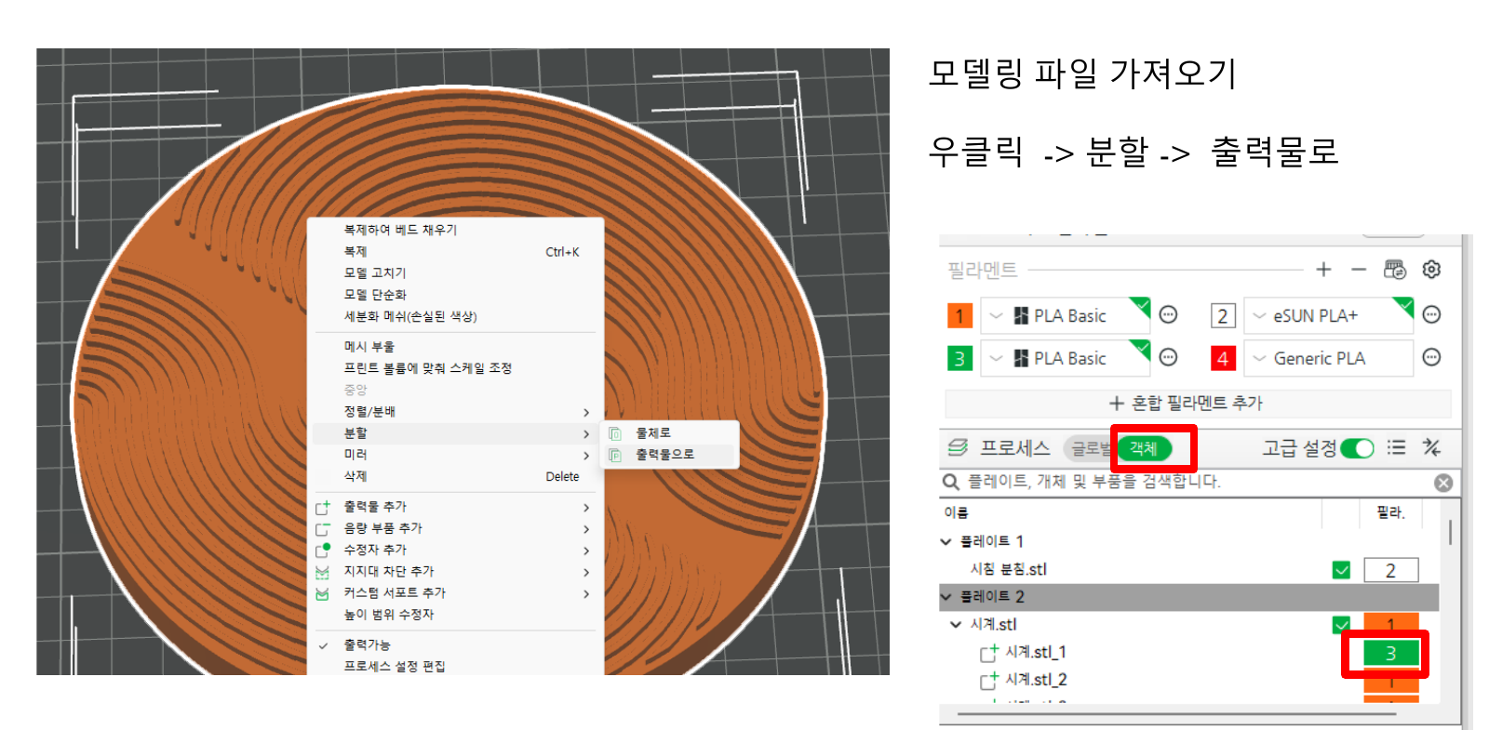The width and height of the screenshot is (1489, 730).
Task: Open the AMS filament sync icon
Action: (x=1395, y=270)
